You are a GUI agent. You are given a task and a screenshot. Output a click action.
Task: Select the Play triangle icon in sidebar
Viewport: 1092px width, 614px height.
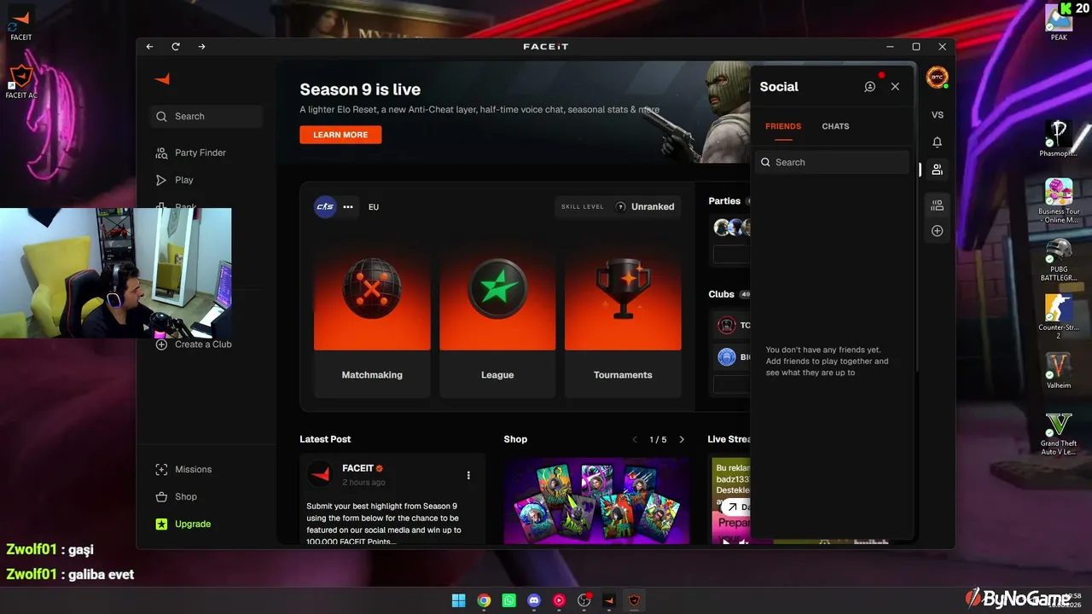tap(161, 180)
